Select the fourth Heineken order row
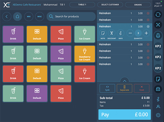This screenshot has width=164, height=122. click(x=125, y=45)
